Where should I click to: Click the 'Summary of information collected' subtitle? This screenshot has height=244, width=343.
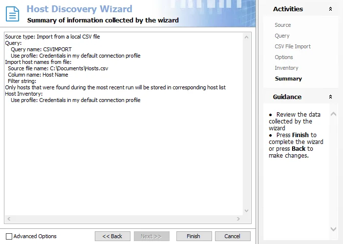(x=103, y=20)
